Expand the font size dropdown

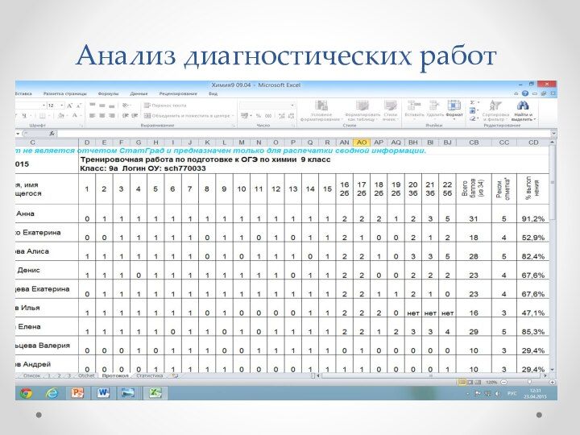61,105
